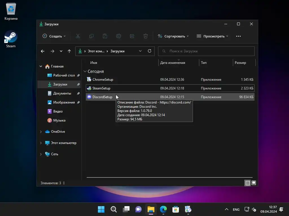Click the 1 345 КБ size cell

(247, 80)
